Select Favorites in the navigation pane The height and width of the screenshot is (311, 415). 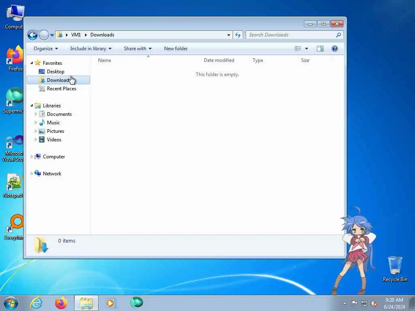[52, 63]
